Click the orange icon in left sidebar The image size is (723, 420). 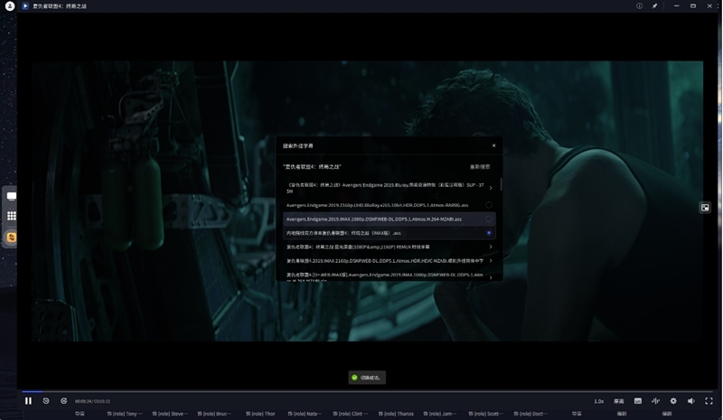[12, 238]
